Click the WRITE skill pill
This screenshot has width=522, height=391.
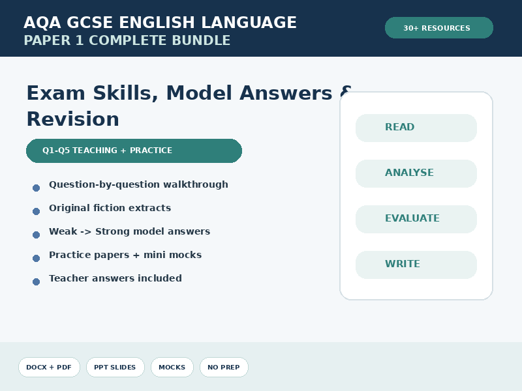tap(416, 265)
